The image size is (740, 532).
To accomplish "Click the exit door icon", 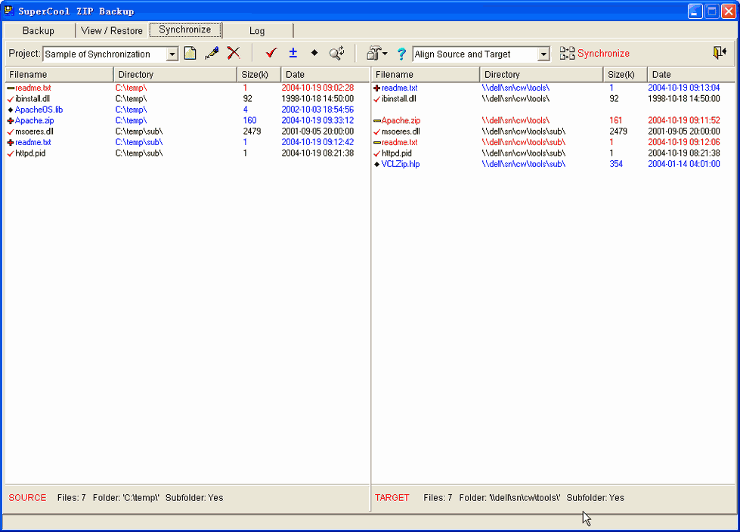I will [x=719, y=53].
